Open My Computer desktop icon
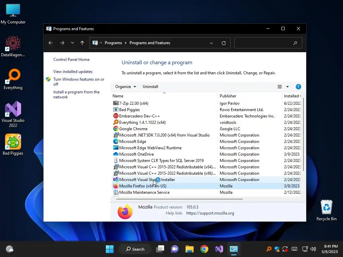 tap(13, 14)
